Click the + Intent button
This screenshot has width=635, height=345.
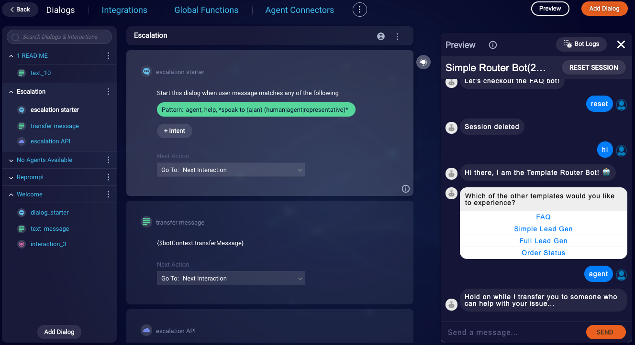pyautogui.click(x=175, y=131)
